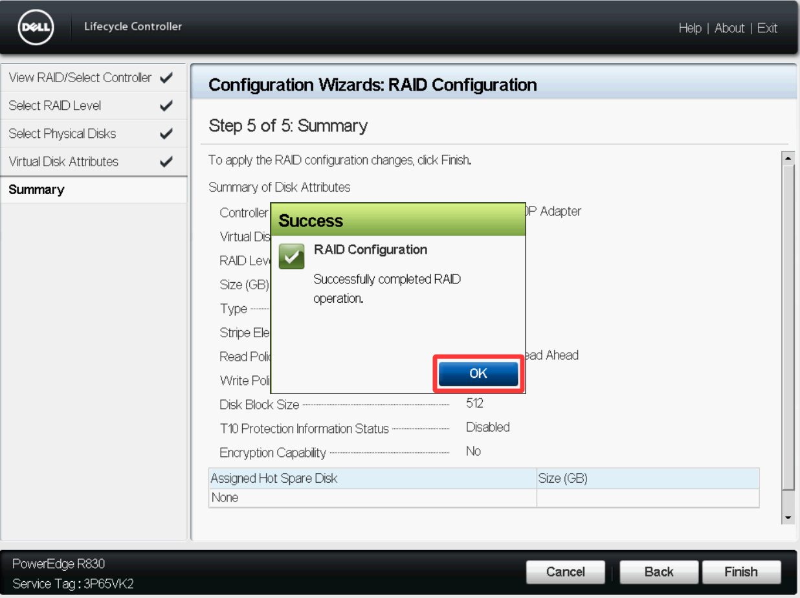Click the Finish button
The height and width of the screenshot is (598, 800).
(x=740, y=572)
